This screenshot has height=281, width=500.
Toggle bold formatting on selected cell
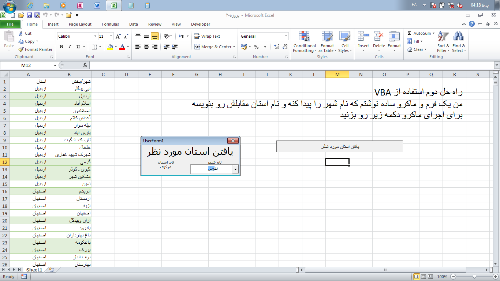tap(61, 47)
